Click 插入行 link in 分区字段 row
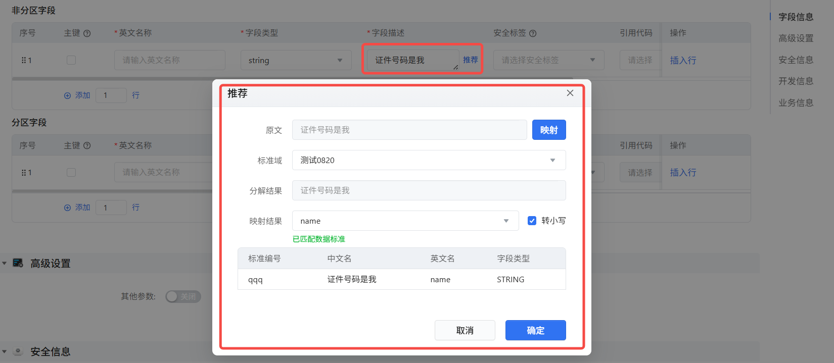 pos(683,172)
